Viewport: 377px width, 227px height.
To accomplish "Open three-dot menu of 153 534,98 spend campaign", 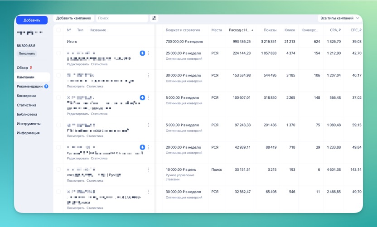I will (149, 75).
